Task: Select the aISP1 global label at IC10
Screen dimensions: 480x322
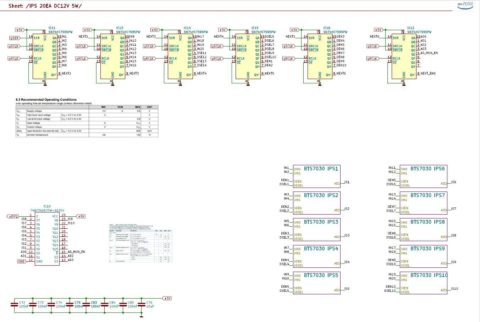Action: [13, 216]
